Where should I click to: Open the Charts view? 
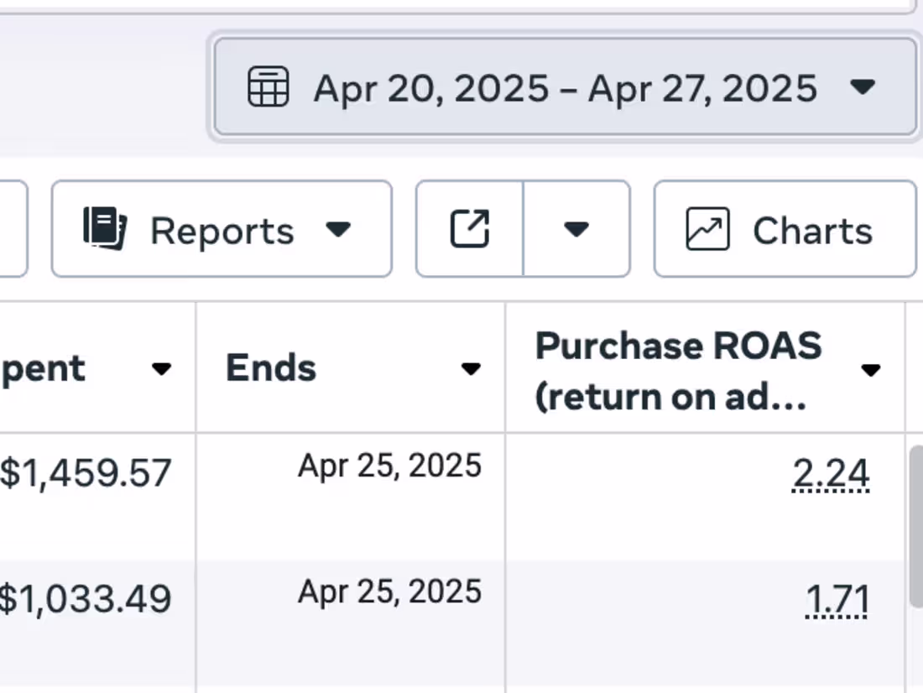[x=785, y=229]
